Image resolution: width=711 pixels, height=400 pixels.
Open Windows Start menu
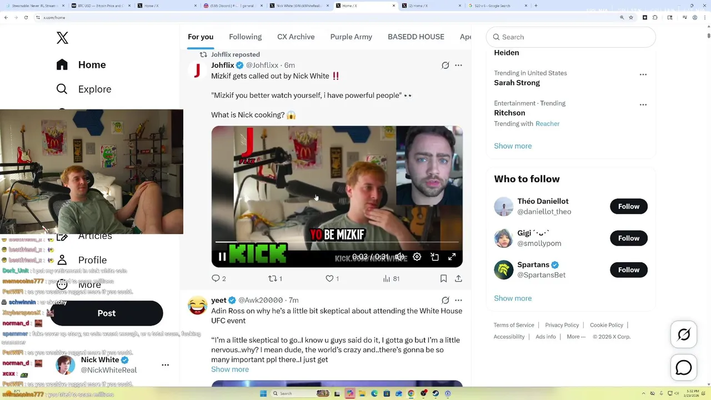point(263,393)
